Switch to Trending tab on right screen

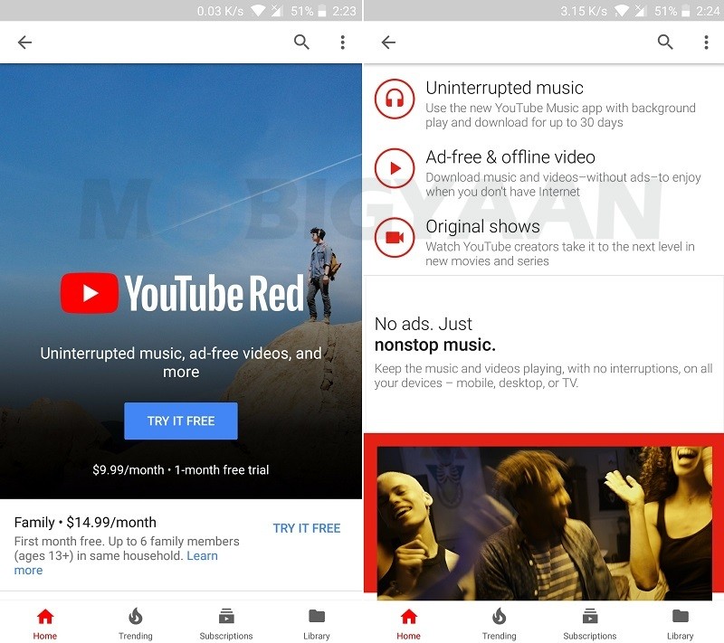point(500,624)
